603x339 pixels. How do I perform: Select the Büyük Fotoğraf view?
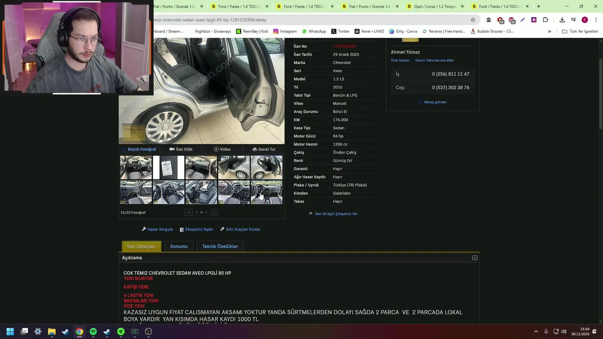(139, 149)
